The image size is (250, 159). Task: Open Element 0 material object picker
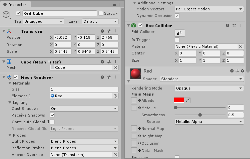115,96
